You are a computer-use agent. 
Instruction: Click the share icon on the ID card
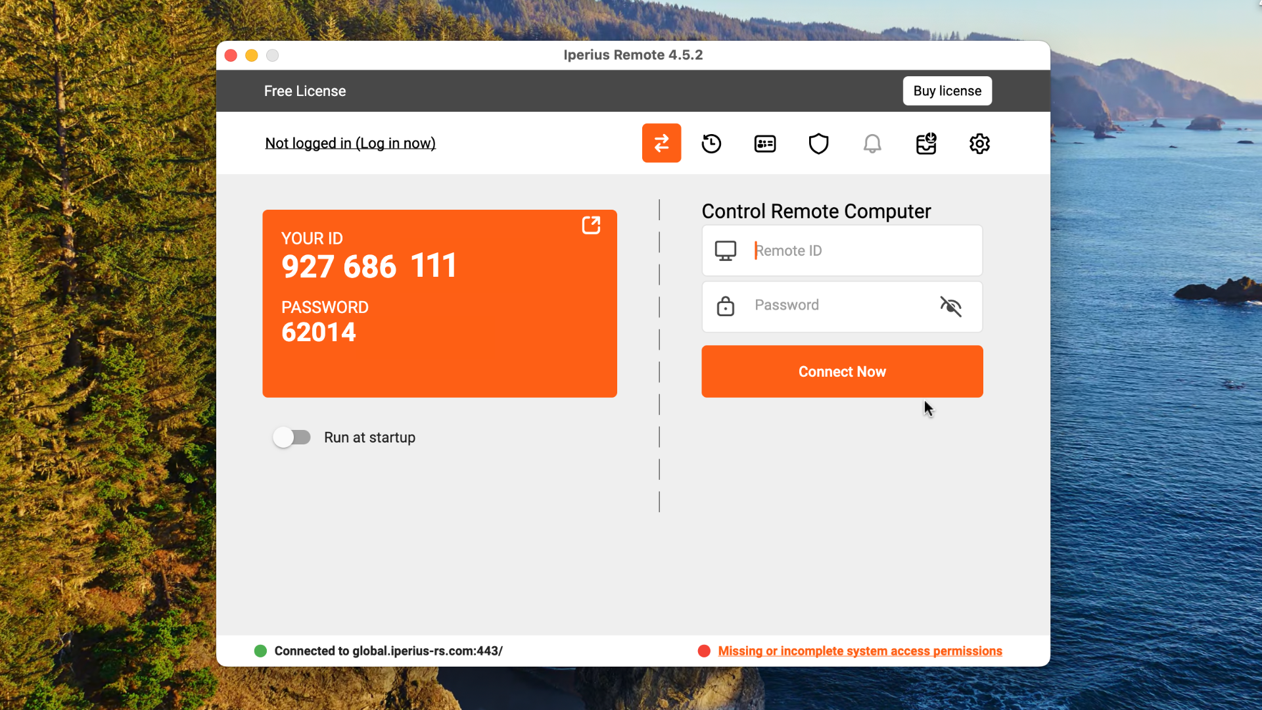[x=591, y=225]
